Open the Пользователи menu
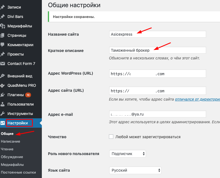 21,104
